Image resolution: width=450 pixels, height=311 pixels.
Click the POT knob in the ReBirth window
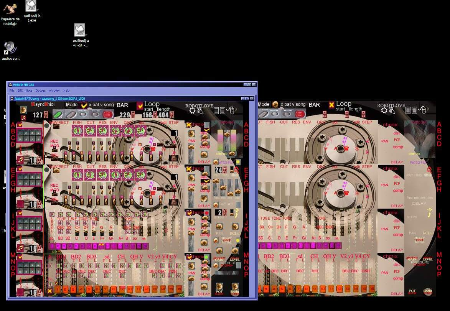tap(219, 286)
